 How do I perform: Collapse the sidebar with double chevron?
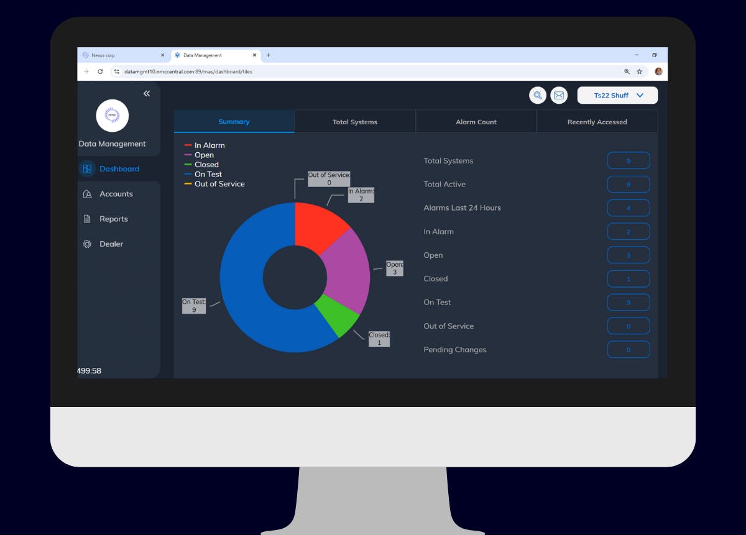(x=147, y=93)
